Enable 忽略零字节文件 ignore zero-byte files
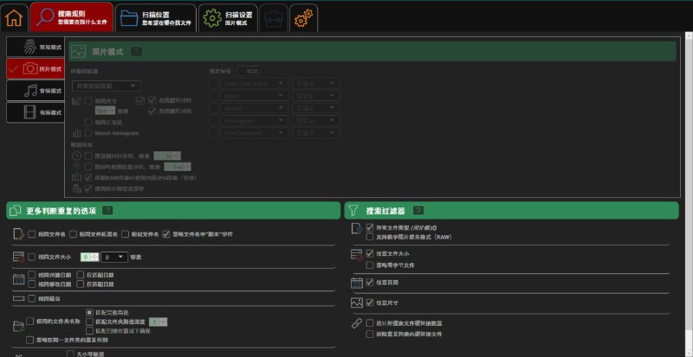Viewport: 693px width, 357px height. tap(370, 265)
